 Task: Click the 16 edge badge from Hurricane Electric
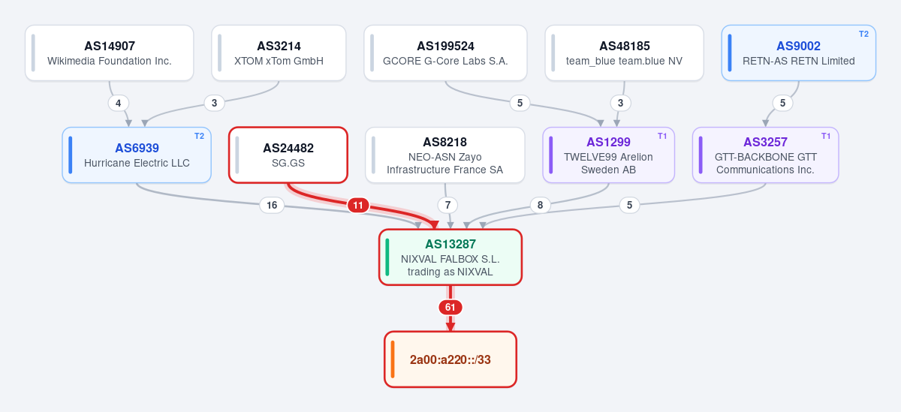pos(272,205)
